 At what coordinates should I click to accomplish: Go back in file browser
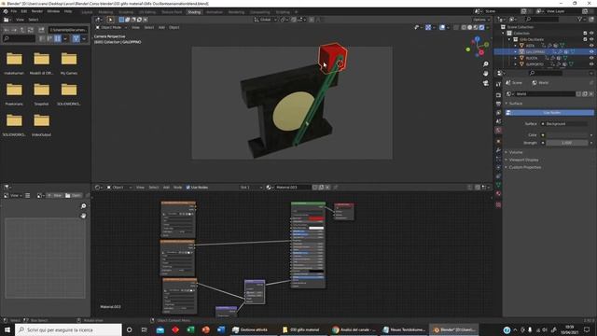7,30
